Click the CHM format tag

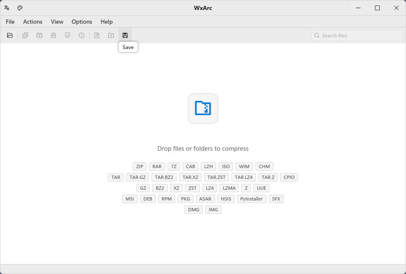(264, 166)
